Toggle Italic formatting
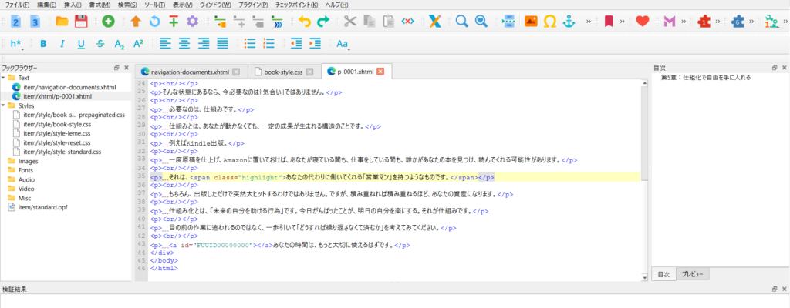 click(x=62, y=44)
